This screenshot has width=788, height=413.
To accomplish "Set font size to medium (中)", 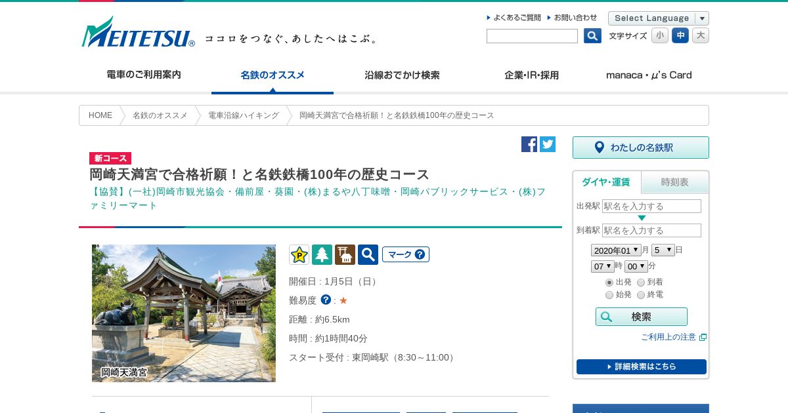I will (x=680, y=35).
